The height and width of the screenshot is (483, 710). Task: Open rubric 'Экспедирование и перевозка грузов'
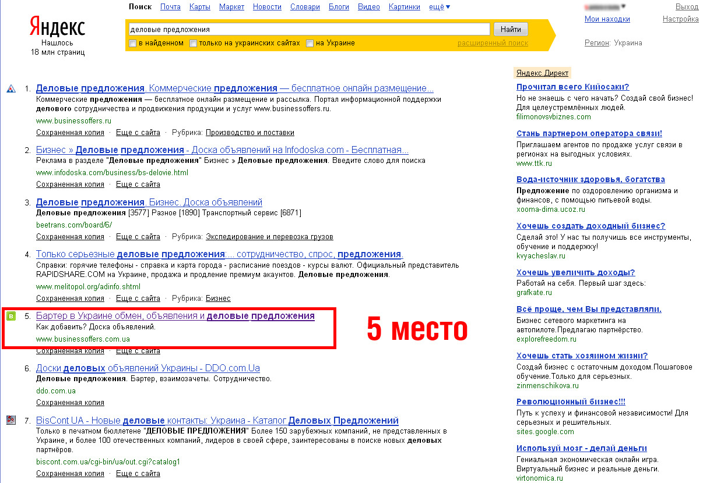coord(269,237)
